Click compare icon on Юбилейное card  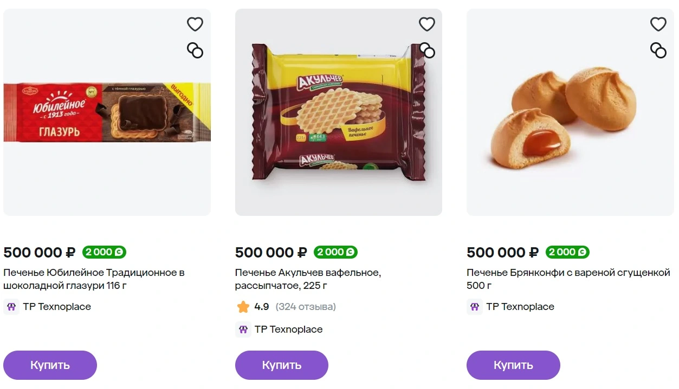[x=195, y=50]
